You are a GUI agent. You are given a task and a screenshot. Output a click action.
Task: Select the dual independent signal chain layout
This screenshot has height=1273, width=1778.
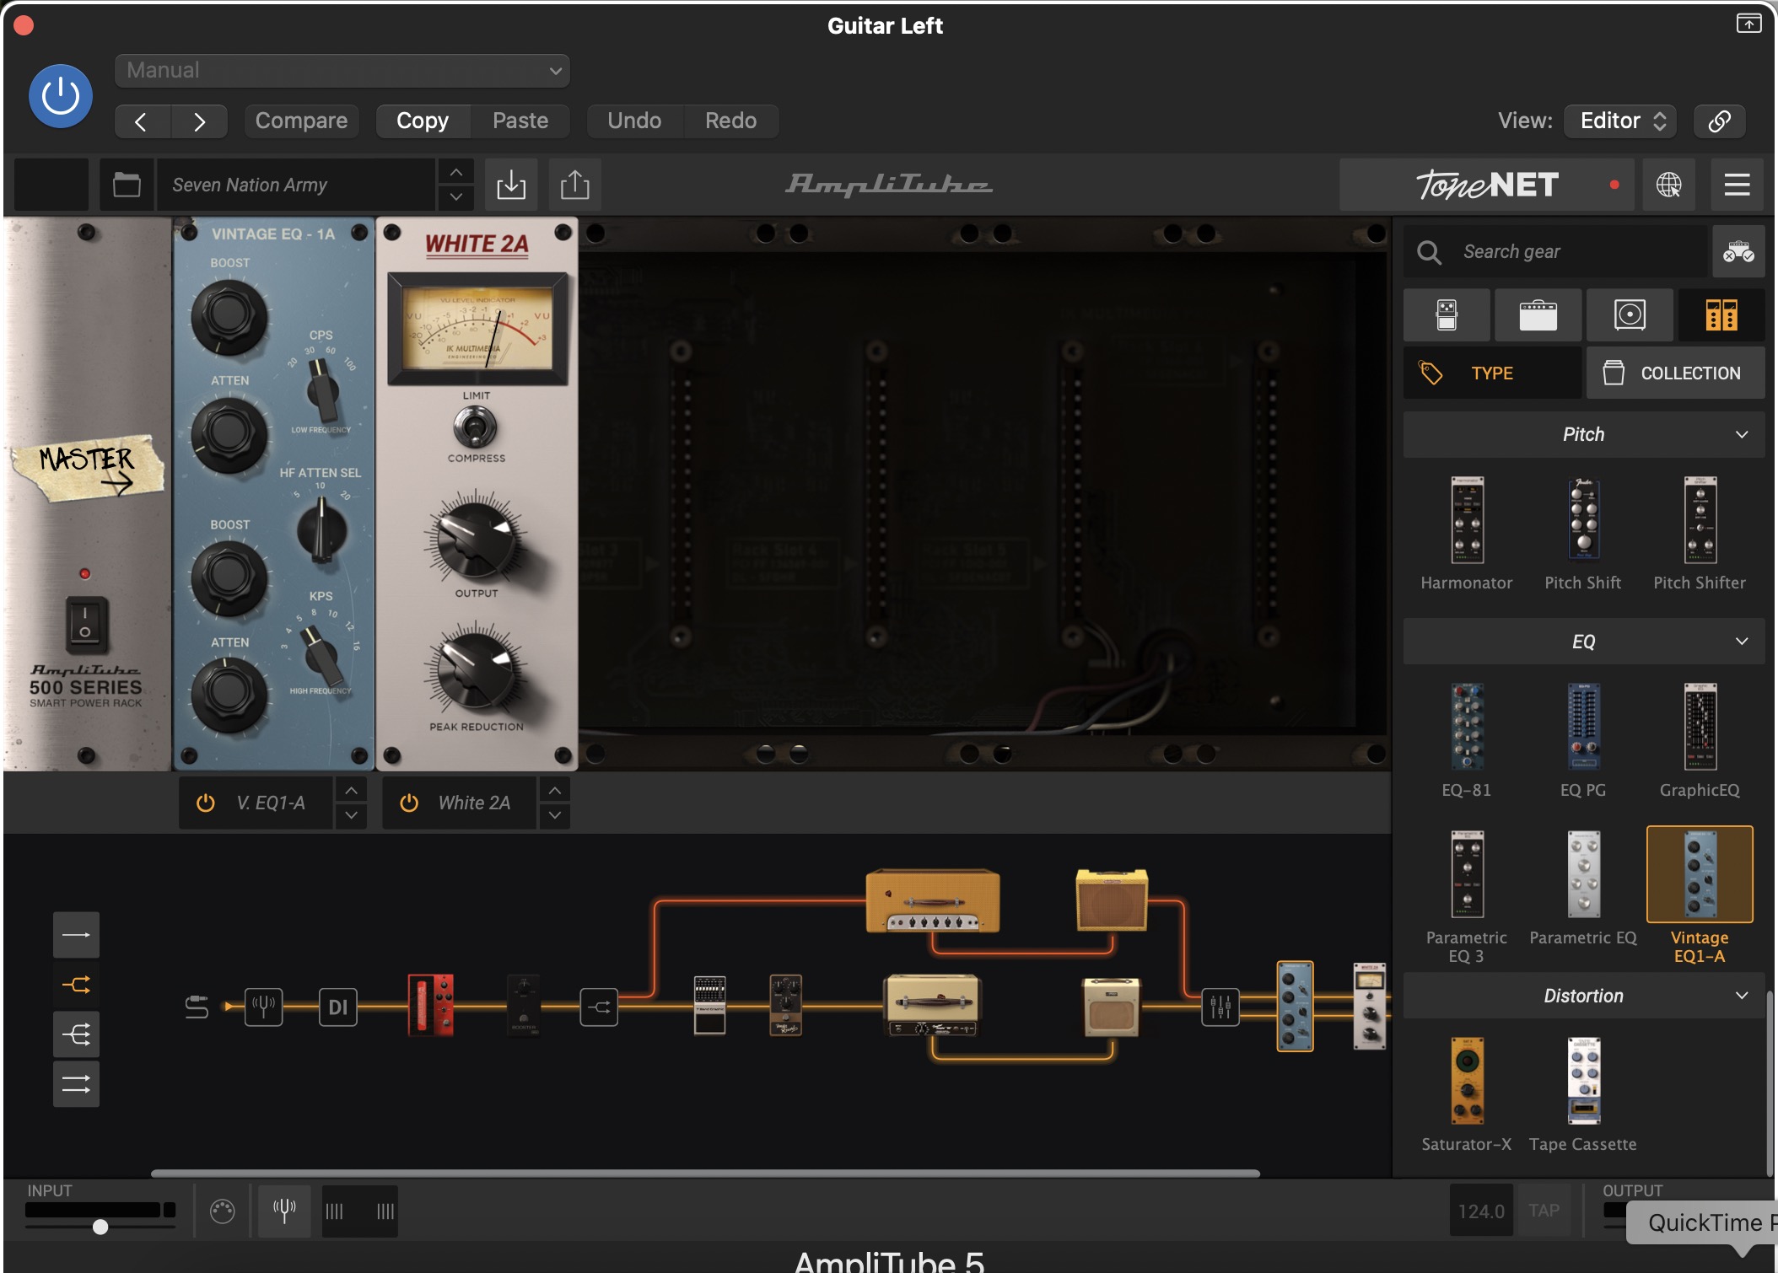76,1084
